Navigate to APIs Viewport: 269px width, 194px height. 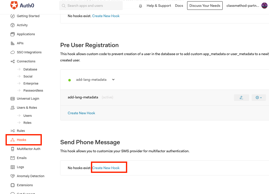[20, 43]
